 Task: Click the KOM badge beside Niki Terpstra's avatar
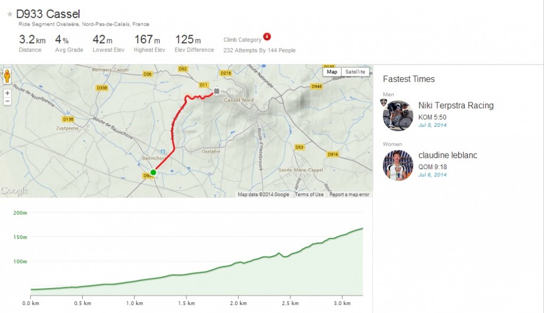383,102
